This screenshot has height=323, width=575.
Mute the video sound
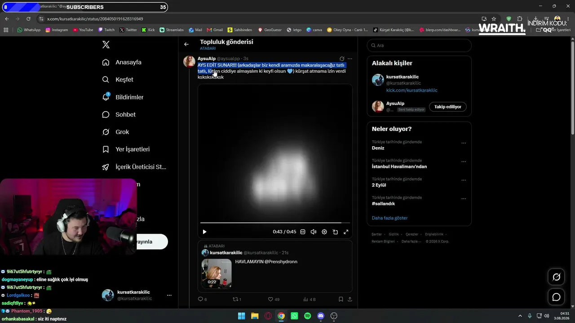(314, 232)
